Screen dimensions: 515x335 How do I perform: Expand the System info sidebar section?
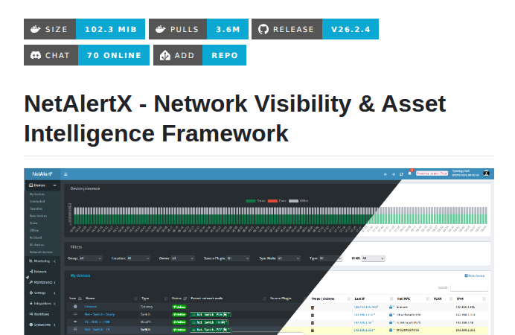(x=42, y=325)
